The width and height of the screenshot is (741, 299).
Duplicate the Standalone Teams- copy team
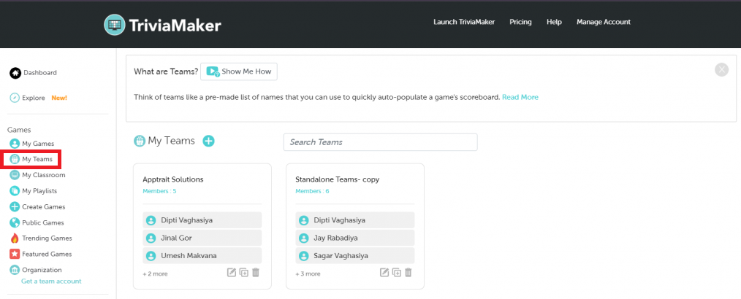tap(396, 273)
